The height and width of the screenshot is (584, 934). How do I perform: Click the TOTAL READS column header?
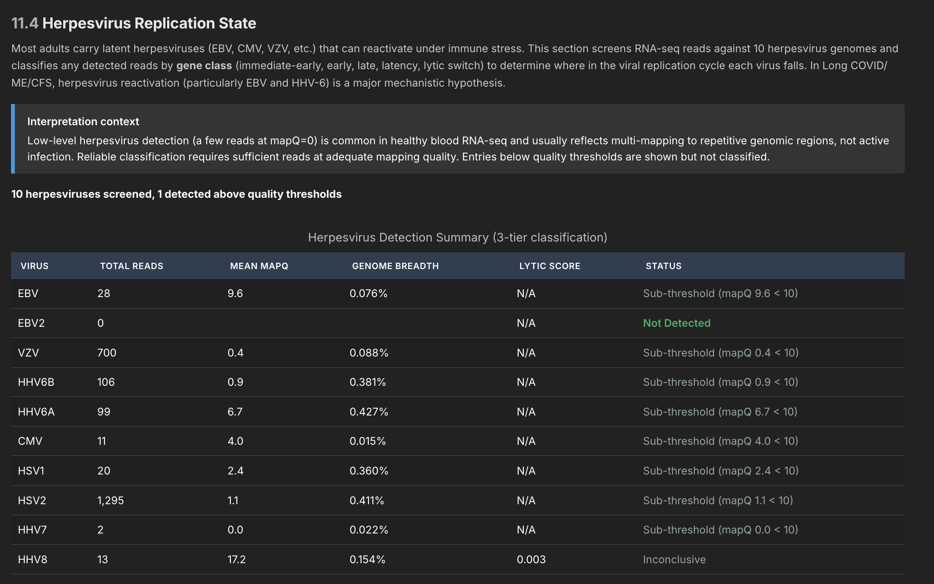[131, 266]
